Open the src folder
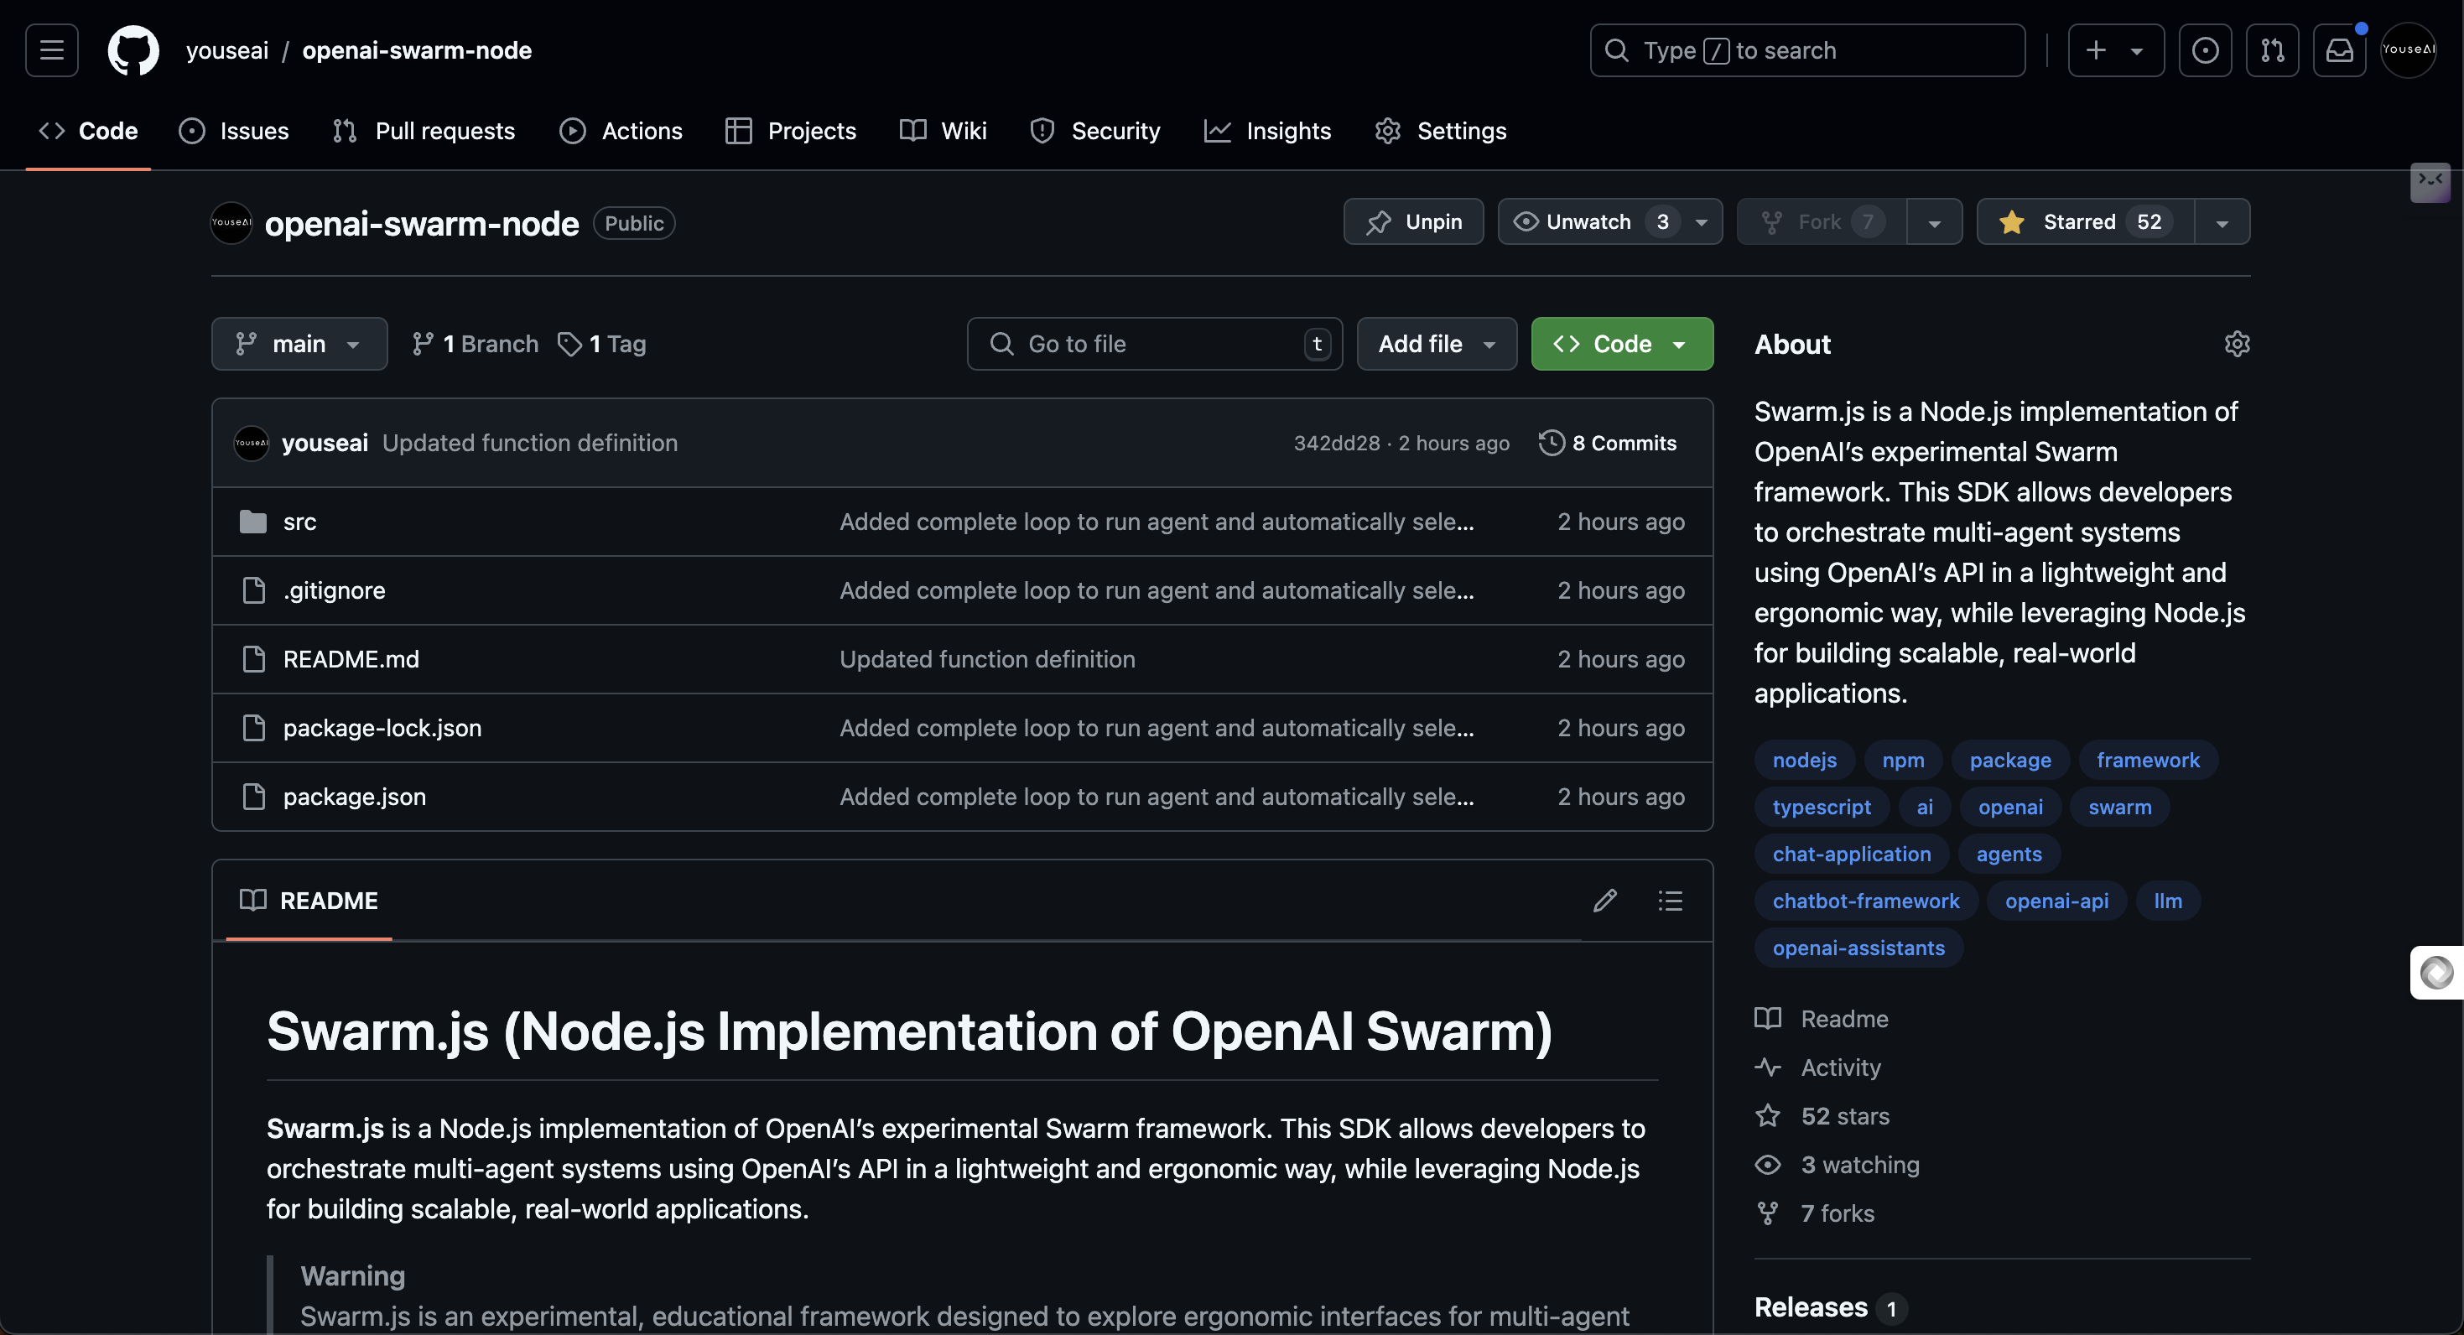Image resolution: width=2464 pixels, height=1335 pixels. (299, 522)
